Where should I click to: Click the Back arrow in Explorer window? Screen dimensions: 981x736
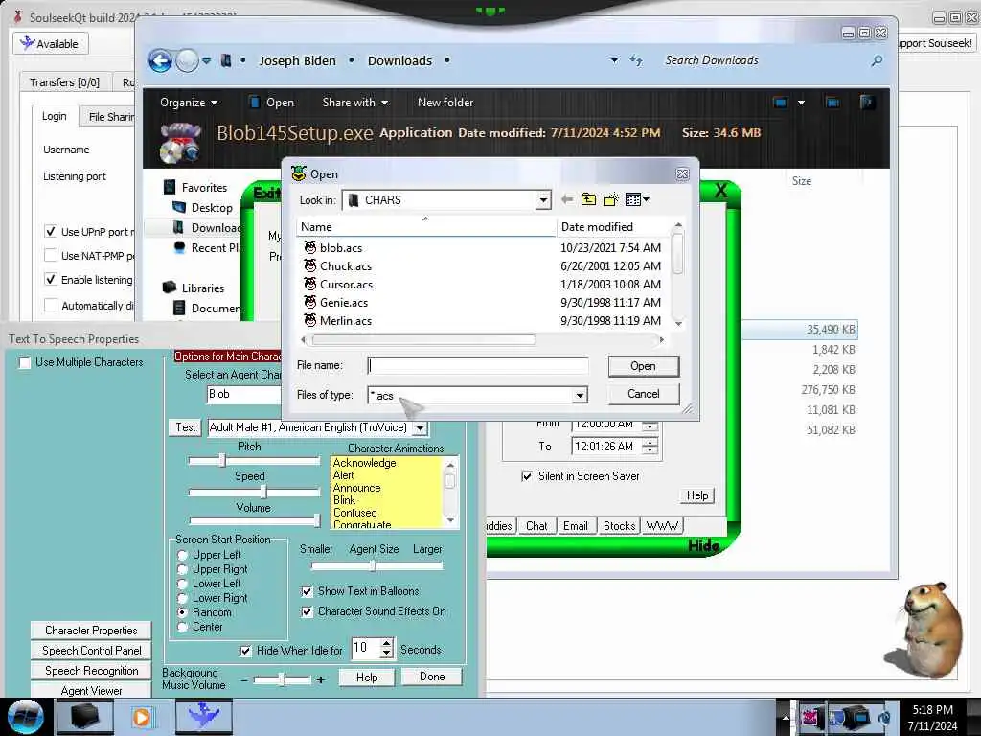[160, 60]
